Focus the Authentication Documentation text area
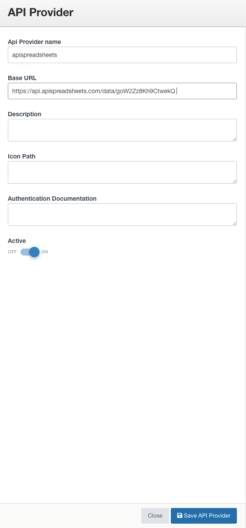 click(x=122, y=215)
